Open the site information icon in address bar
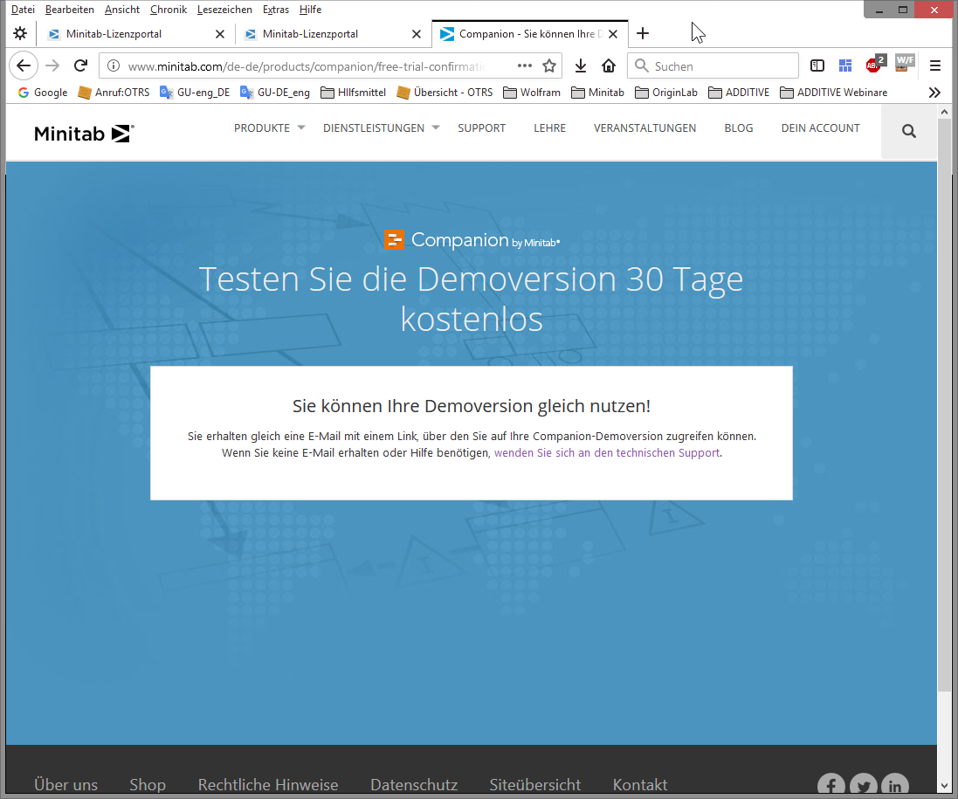This screenshot has height=799, width=958. point(114,66)
